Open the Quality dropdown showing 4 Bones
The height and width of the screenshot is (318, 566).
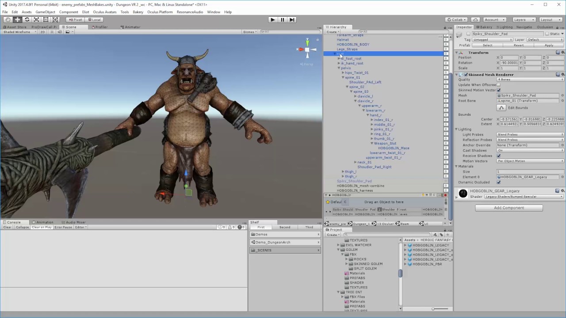531,79
